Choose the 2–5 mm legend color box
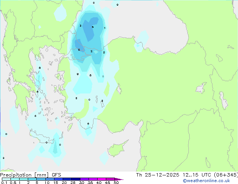Image resolution: width=238 pixels, height=184 pixels. tap(32, 179)
